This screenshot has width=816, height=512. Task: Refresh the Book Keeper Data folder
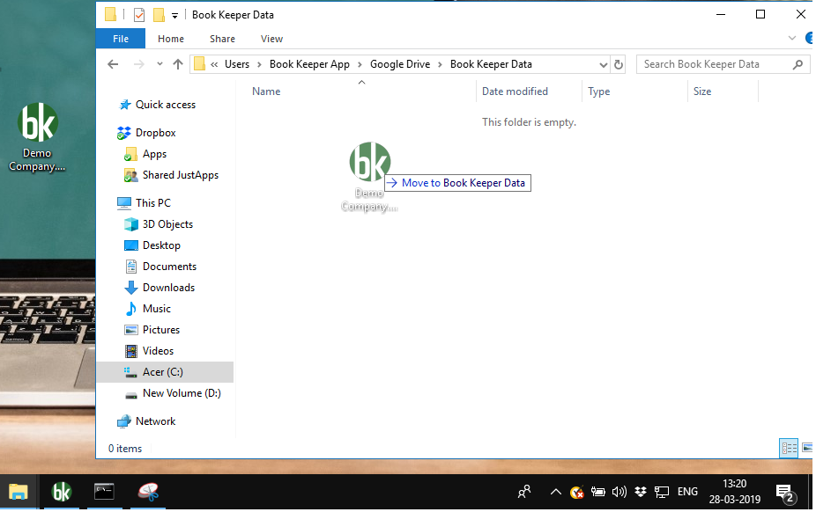click(x=619, y=65)
